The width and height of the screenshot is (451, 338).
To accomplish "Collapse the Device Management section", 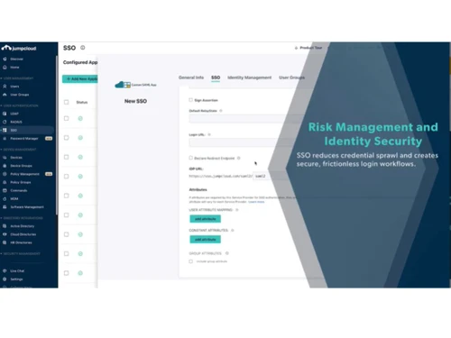I will point(19,150).
